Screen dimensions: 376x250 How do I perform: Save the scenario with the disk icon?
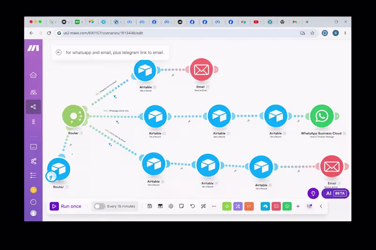149,206
